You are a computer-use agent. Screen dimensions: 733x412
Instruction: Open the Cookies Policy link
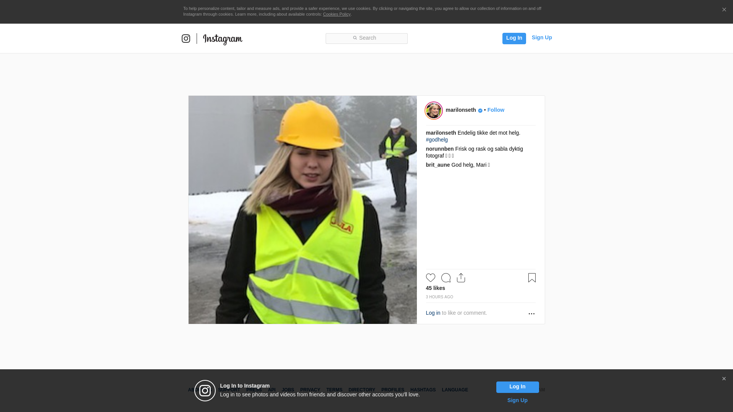[336, 14]
